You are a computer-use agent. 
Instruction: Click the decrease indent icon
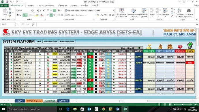(59, 15)
